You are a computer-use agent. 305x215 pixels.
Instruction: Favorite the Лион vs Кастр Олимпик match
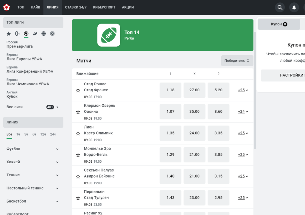78,134
